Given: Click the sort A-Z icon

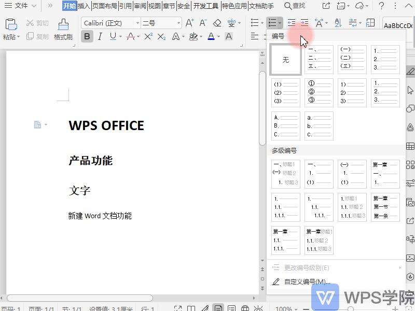Looking at the screenshot, I should tap(338, 23).
